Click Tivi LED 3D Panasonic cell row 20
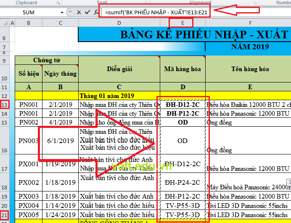The image size is (291, 223). (248, 206)
